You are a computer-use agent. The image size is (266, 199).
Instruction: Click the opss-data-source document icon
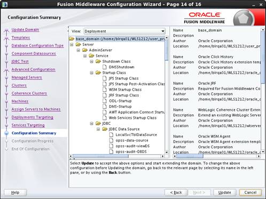(x=111, y=140)
